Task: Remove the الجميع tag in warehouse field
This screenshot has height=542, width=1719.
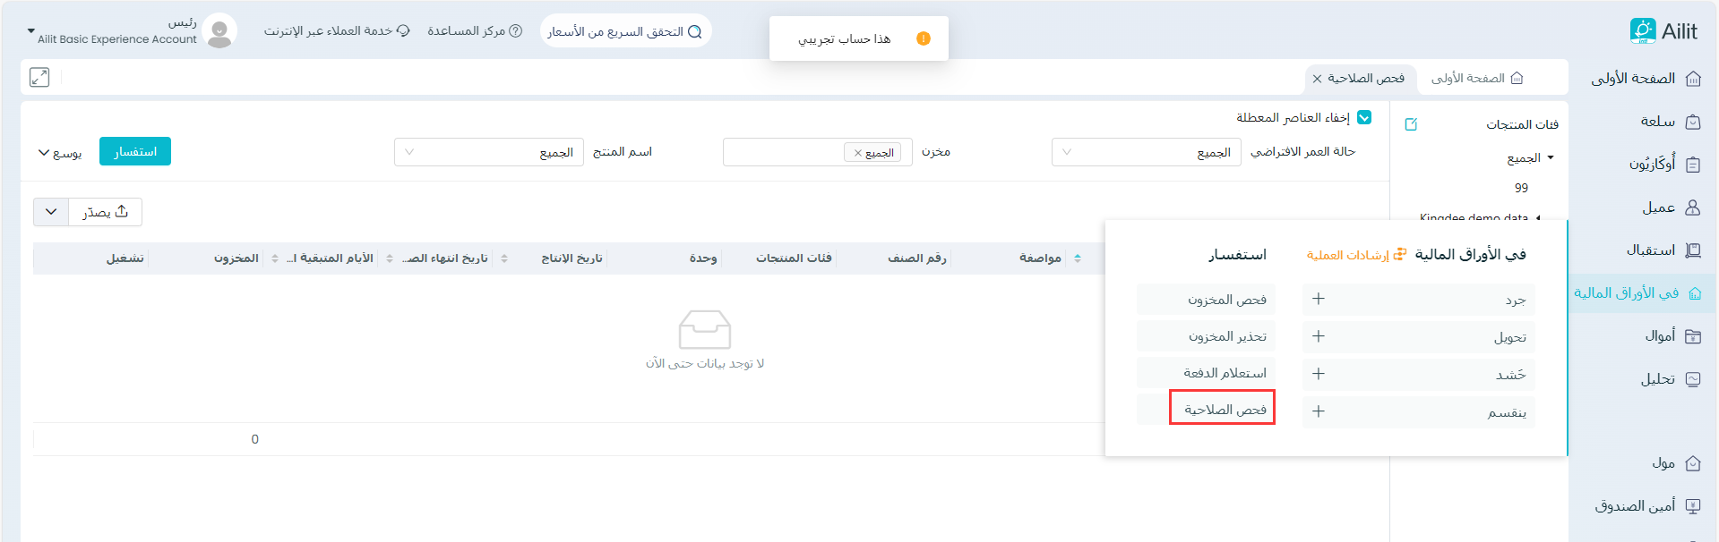Action: (x=858, y=153)
